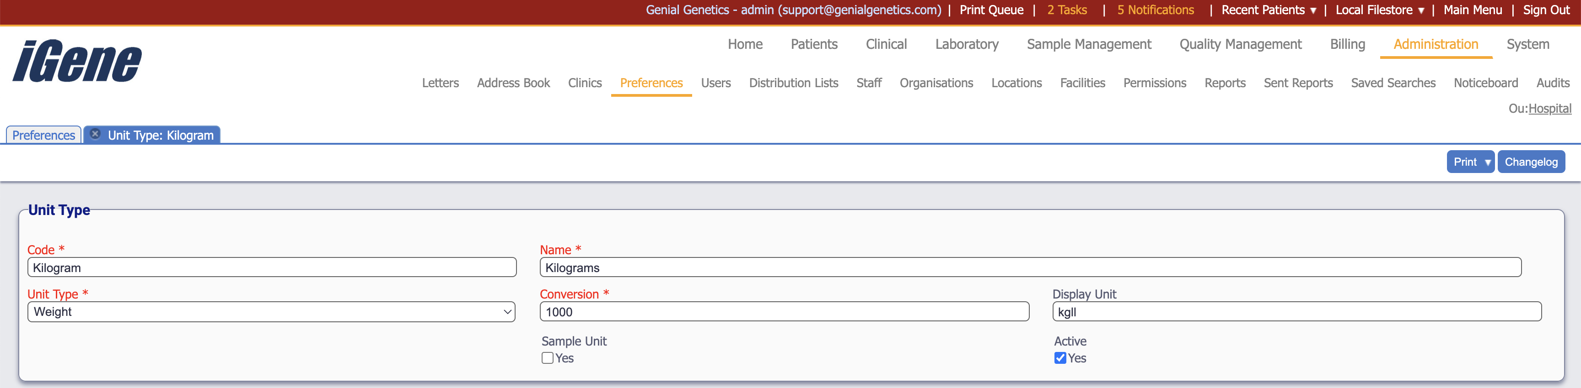Enable the Sample Unit Yes checkbox
This screenshot has width=1581, height=388.
pos(548,358)
